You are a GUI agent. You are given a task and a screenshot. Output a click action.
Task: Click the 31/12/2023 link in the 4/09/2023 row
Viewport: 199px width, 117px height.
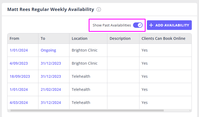[51, 63]
